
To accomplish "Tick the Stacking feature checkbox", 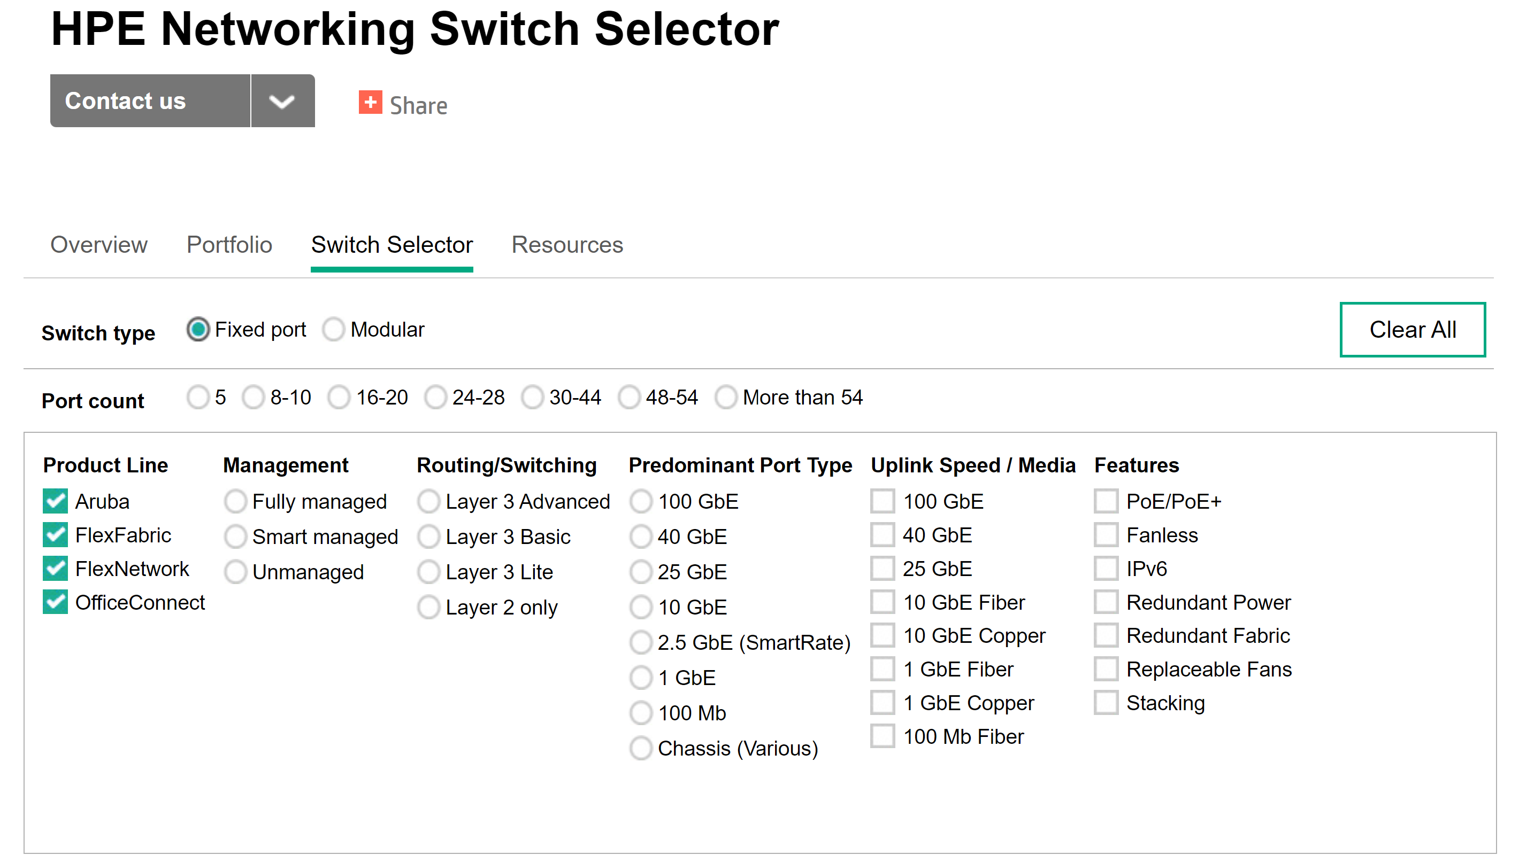I will [1106, 703].
